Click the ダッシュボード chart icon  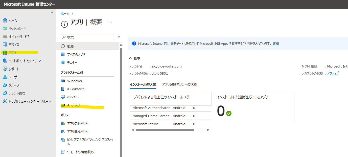5,29
